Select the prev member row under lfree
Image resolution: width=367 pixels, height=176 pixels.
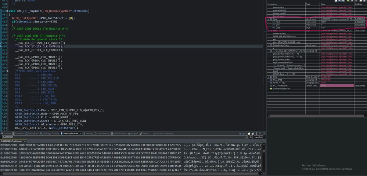pyautogui.click(x=317, y=25)
